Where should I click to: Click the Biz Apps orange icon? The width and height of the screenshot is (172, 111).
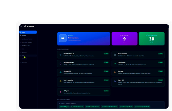115,72
